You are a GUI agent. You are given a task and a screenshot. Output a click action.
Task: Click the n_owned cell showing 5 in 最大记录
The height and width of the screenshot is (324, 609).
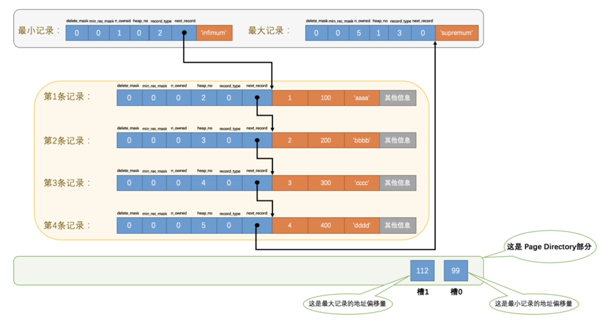point(359,33)
